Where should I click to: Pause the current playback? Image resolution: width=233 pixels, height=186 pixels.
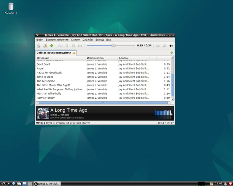coord(67,46)
